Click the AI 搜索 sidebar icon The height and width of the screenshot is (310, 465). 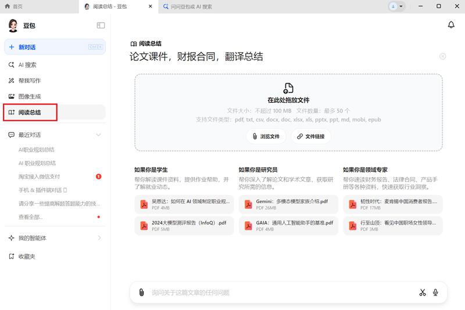click(11, 65)
